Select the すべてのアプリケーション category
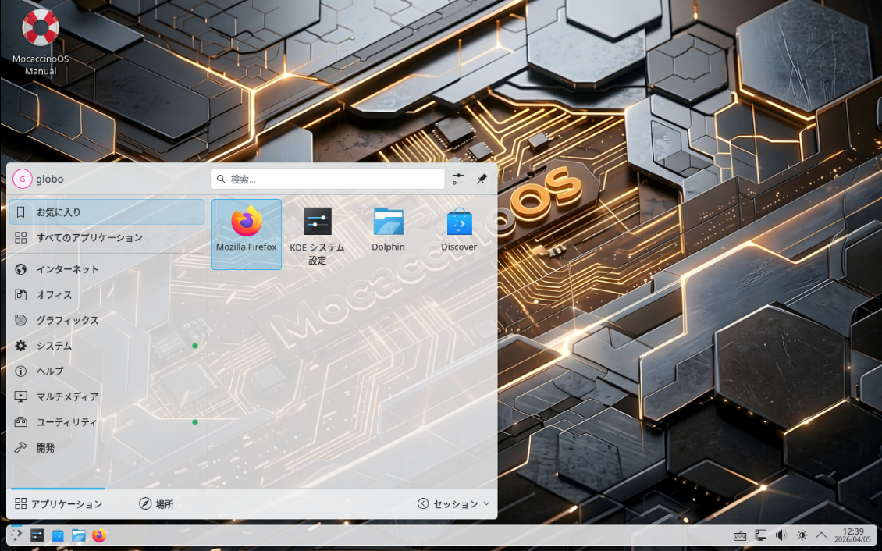This screenshot has height=551, width=882. pyautogui.click(x=89, y=237)
